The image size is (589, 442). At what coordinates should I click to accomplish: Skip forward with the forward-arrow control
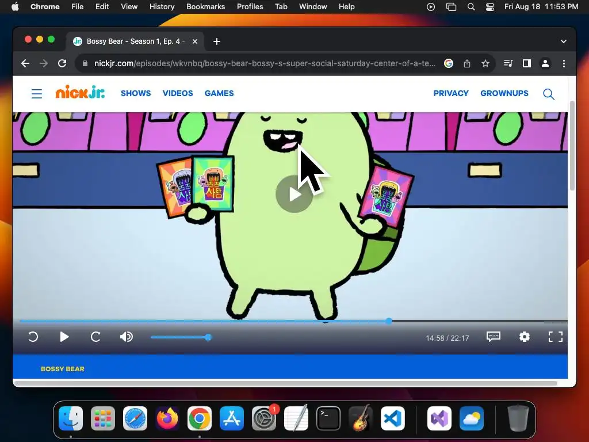pyautogui.click(x=95, y=337)
